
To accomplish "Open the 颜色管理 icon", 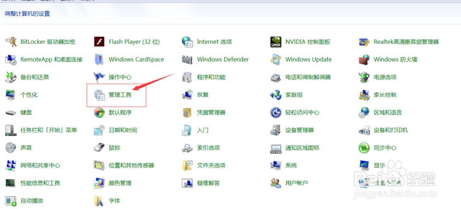I will pos(100,183).
